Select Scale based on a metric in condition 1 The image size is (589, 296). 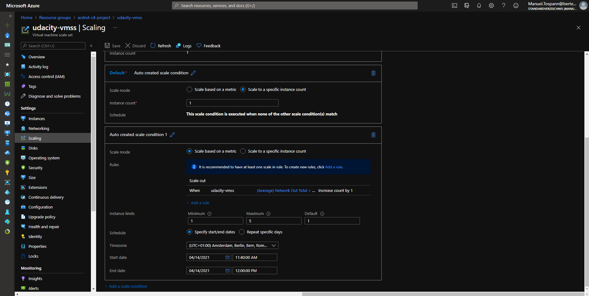point(189,151)
